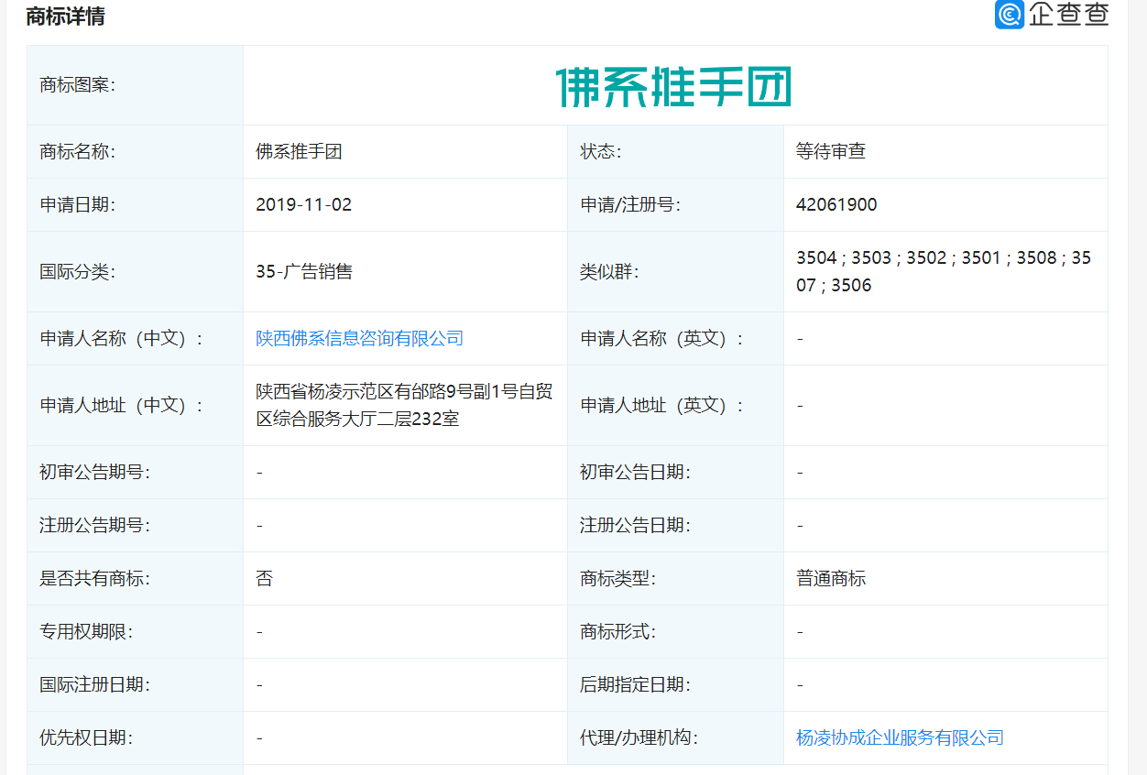Screen dimensions: 1147x775
Task: Open agency link 杨凌协成企业服务有限公司
Action: (900, 737)
